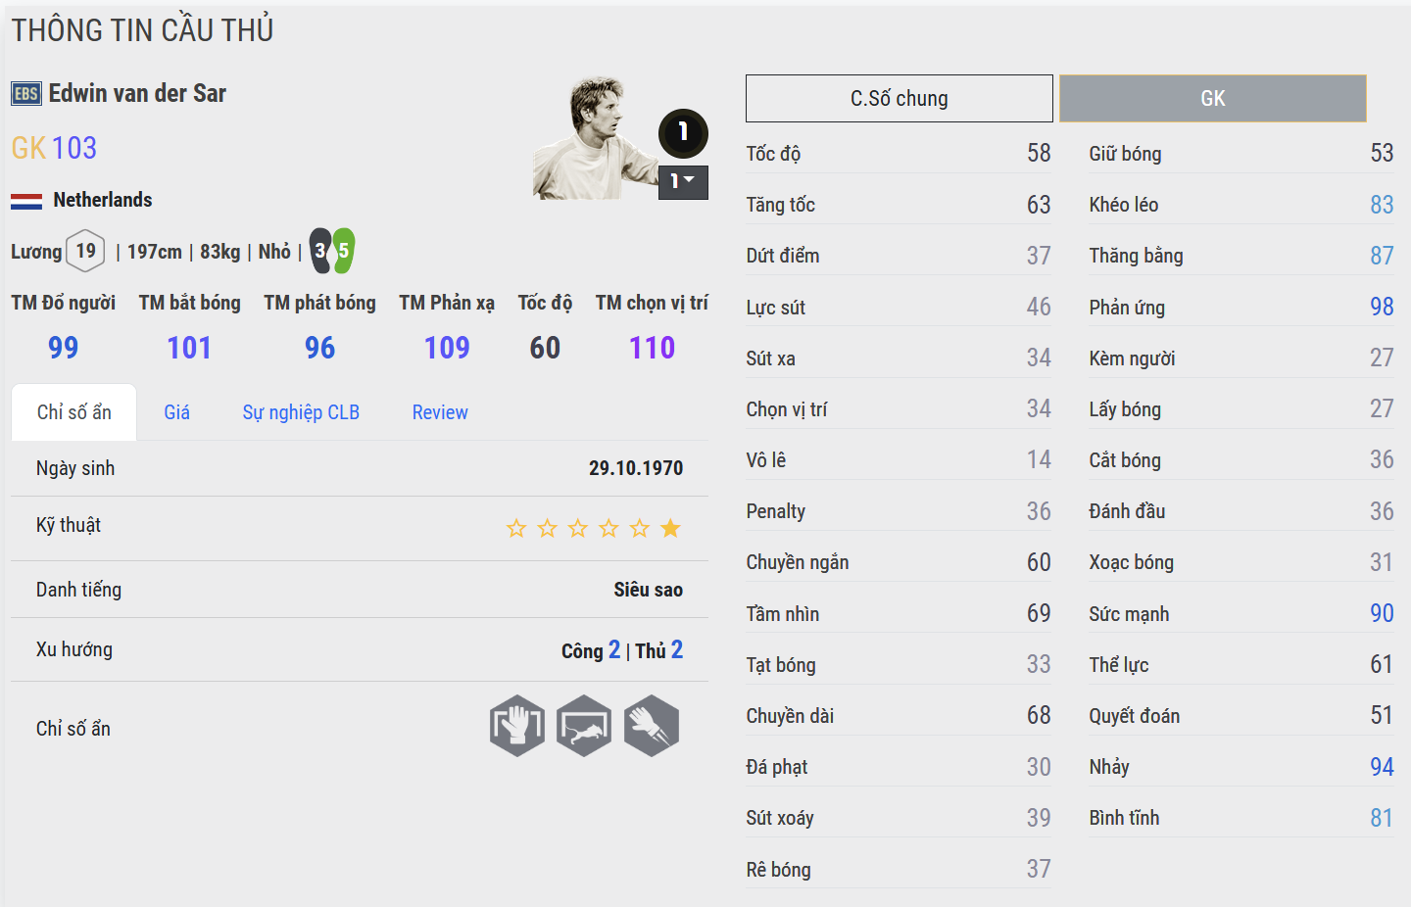Click the glove-in-goal hidden trait icon

517,726
